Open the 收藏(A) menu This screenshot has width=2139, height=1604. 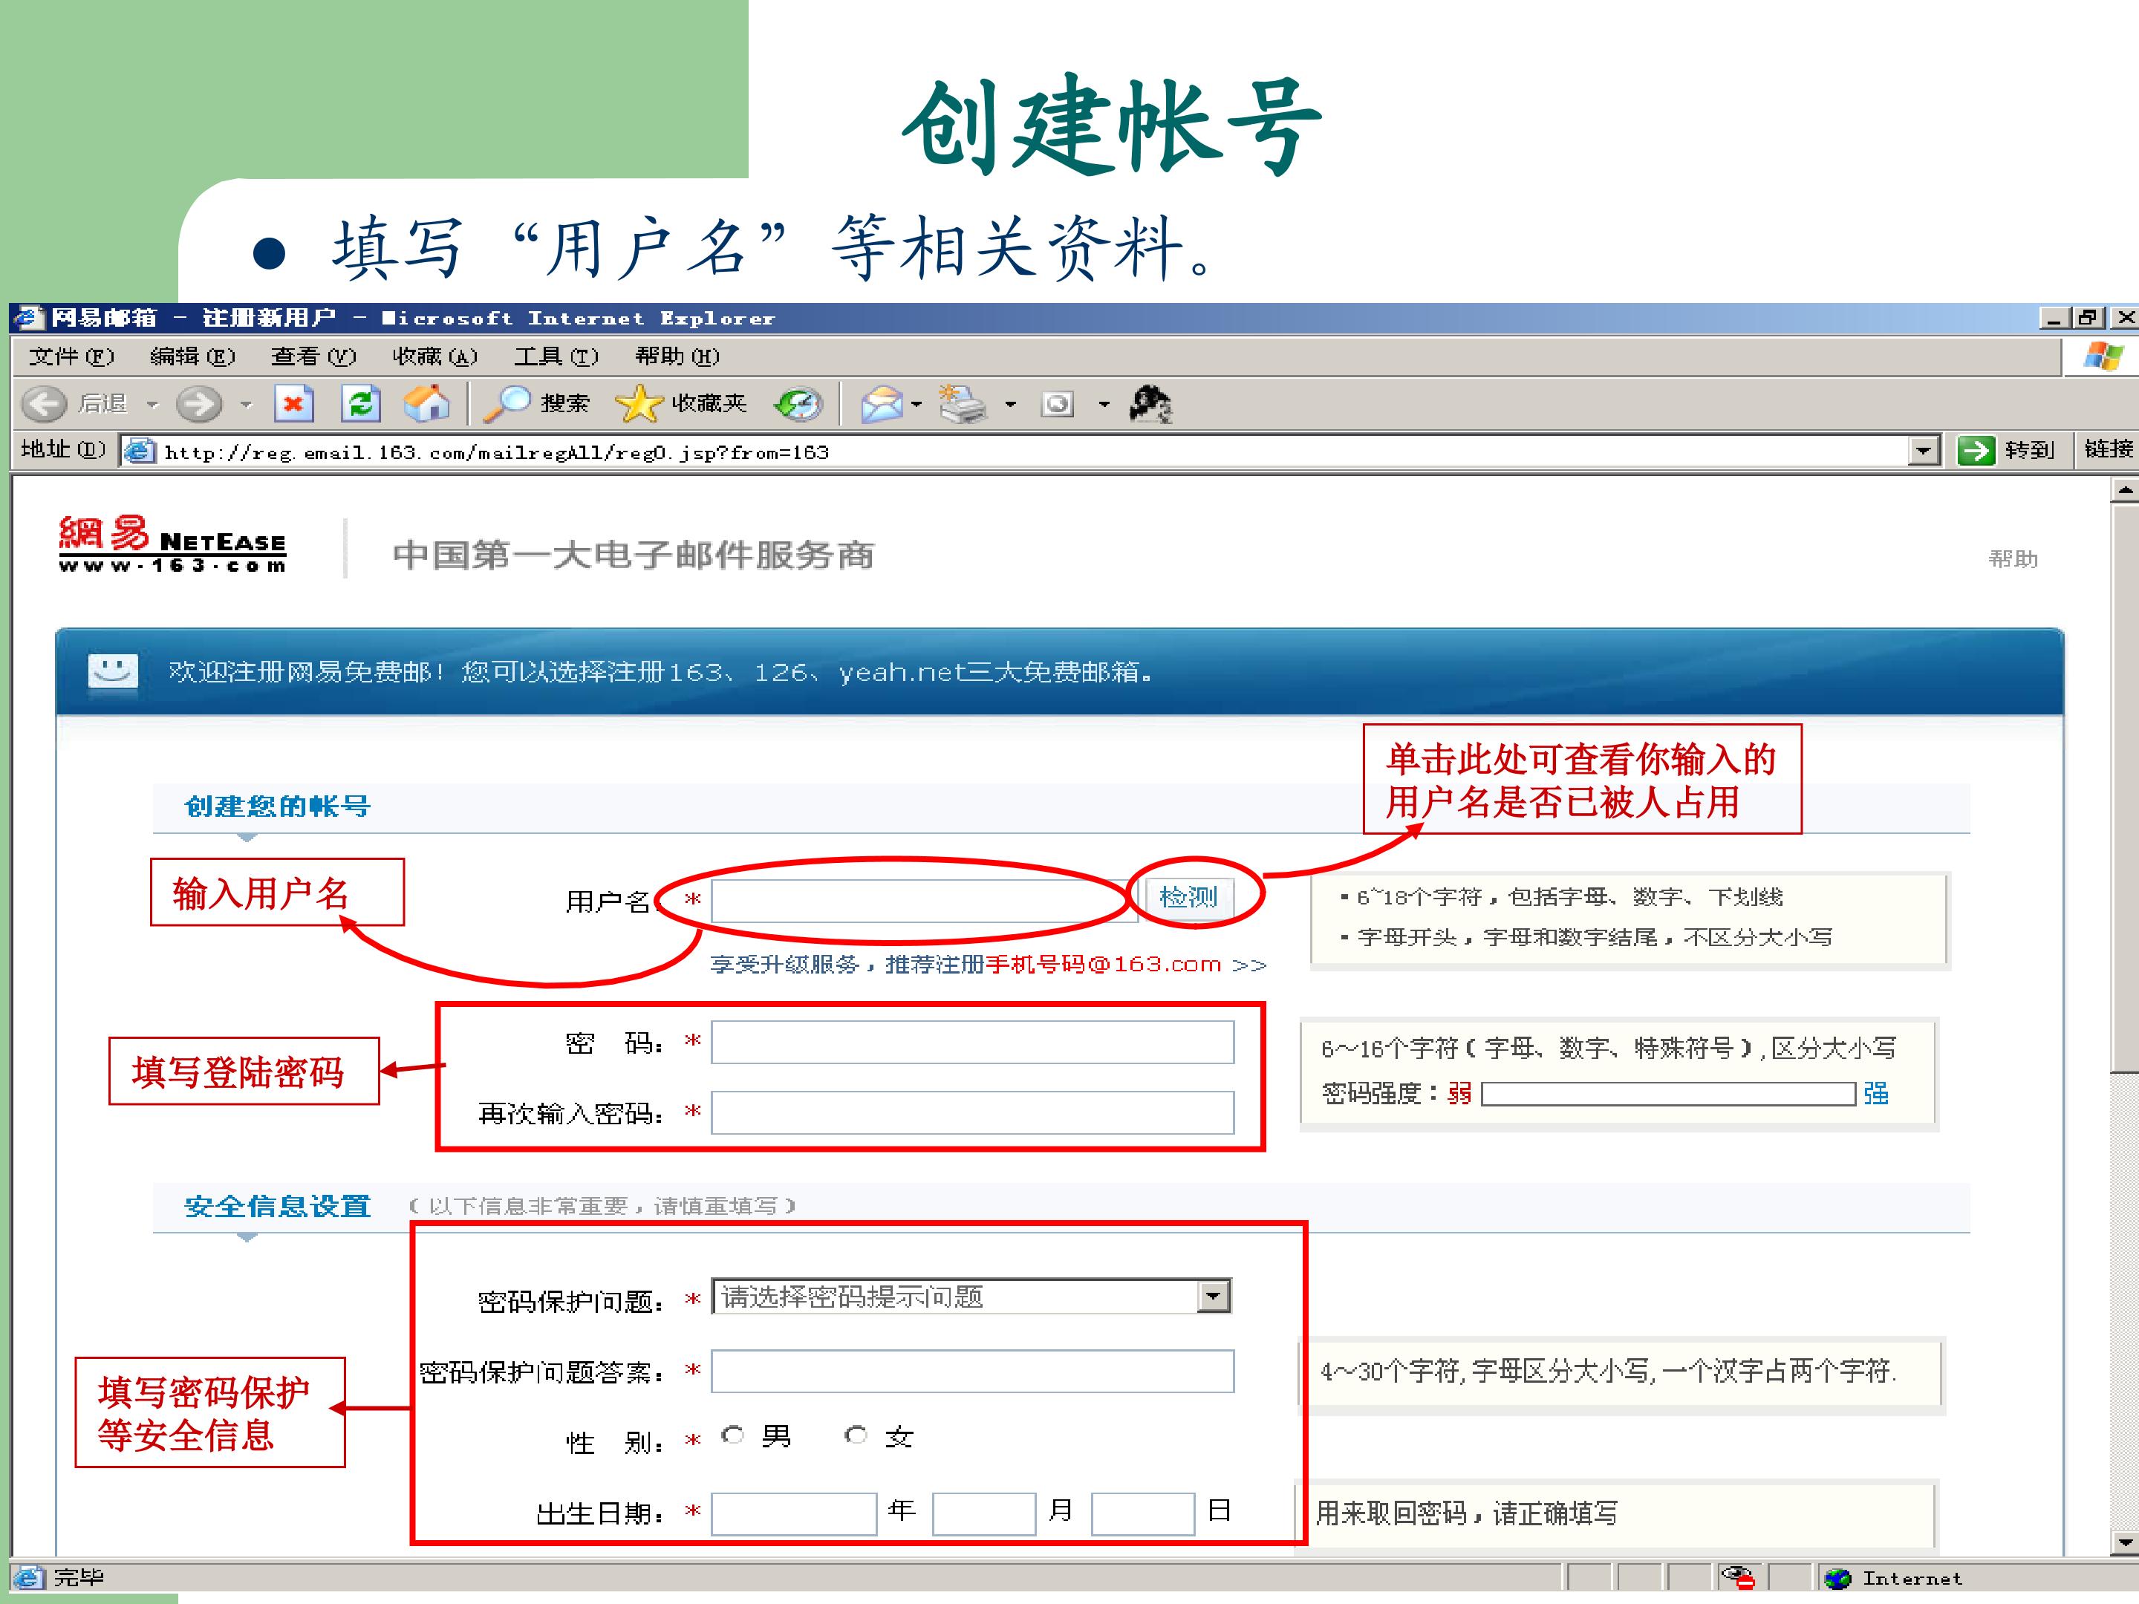pyautogui.click(x=435, y=356)
